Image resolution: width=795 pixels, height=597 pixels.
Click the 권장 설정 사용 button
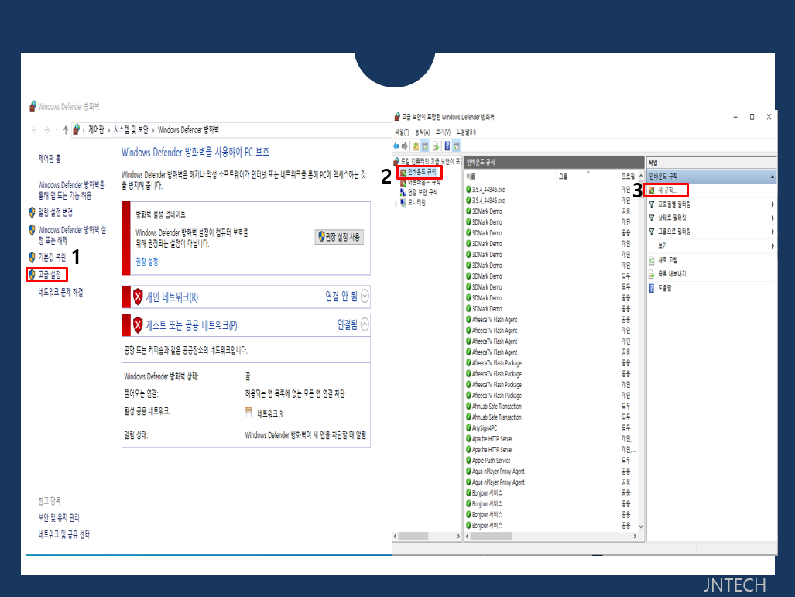click(339, 237)
